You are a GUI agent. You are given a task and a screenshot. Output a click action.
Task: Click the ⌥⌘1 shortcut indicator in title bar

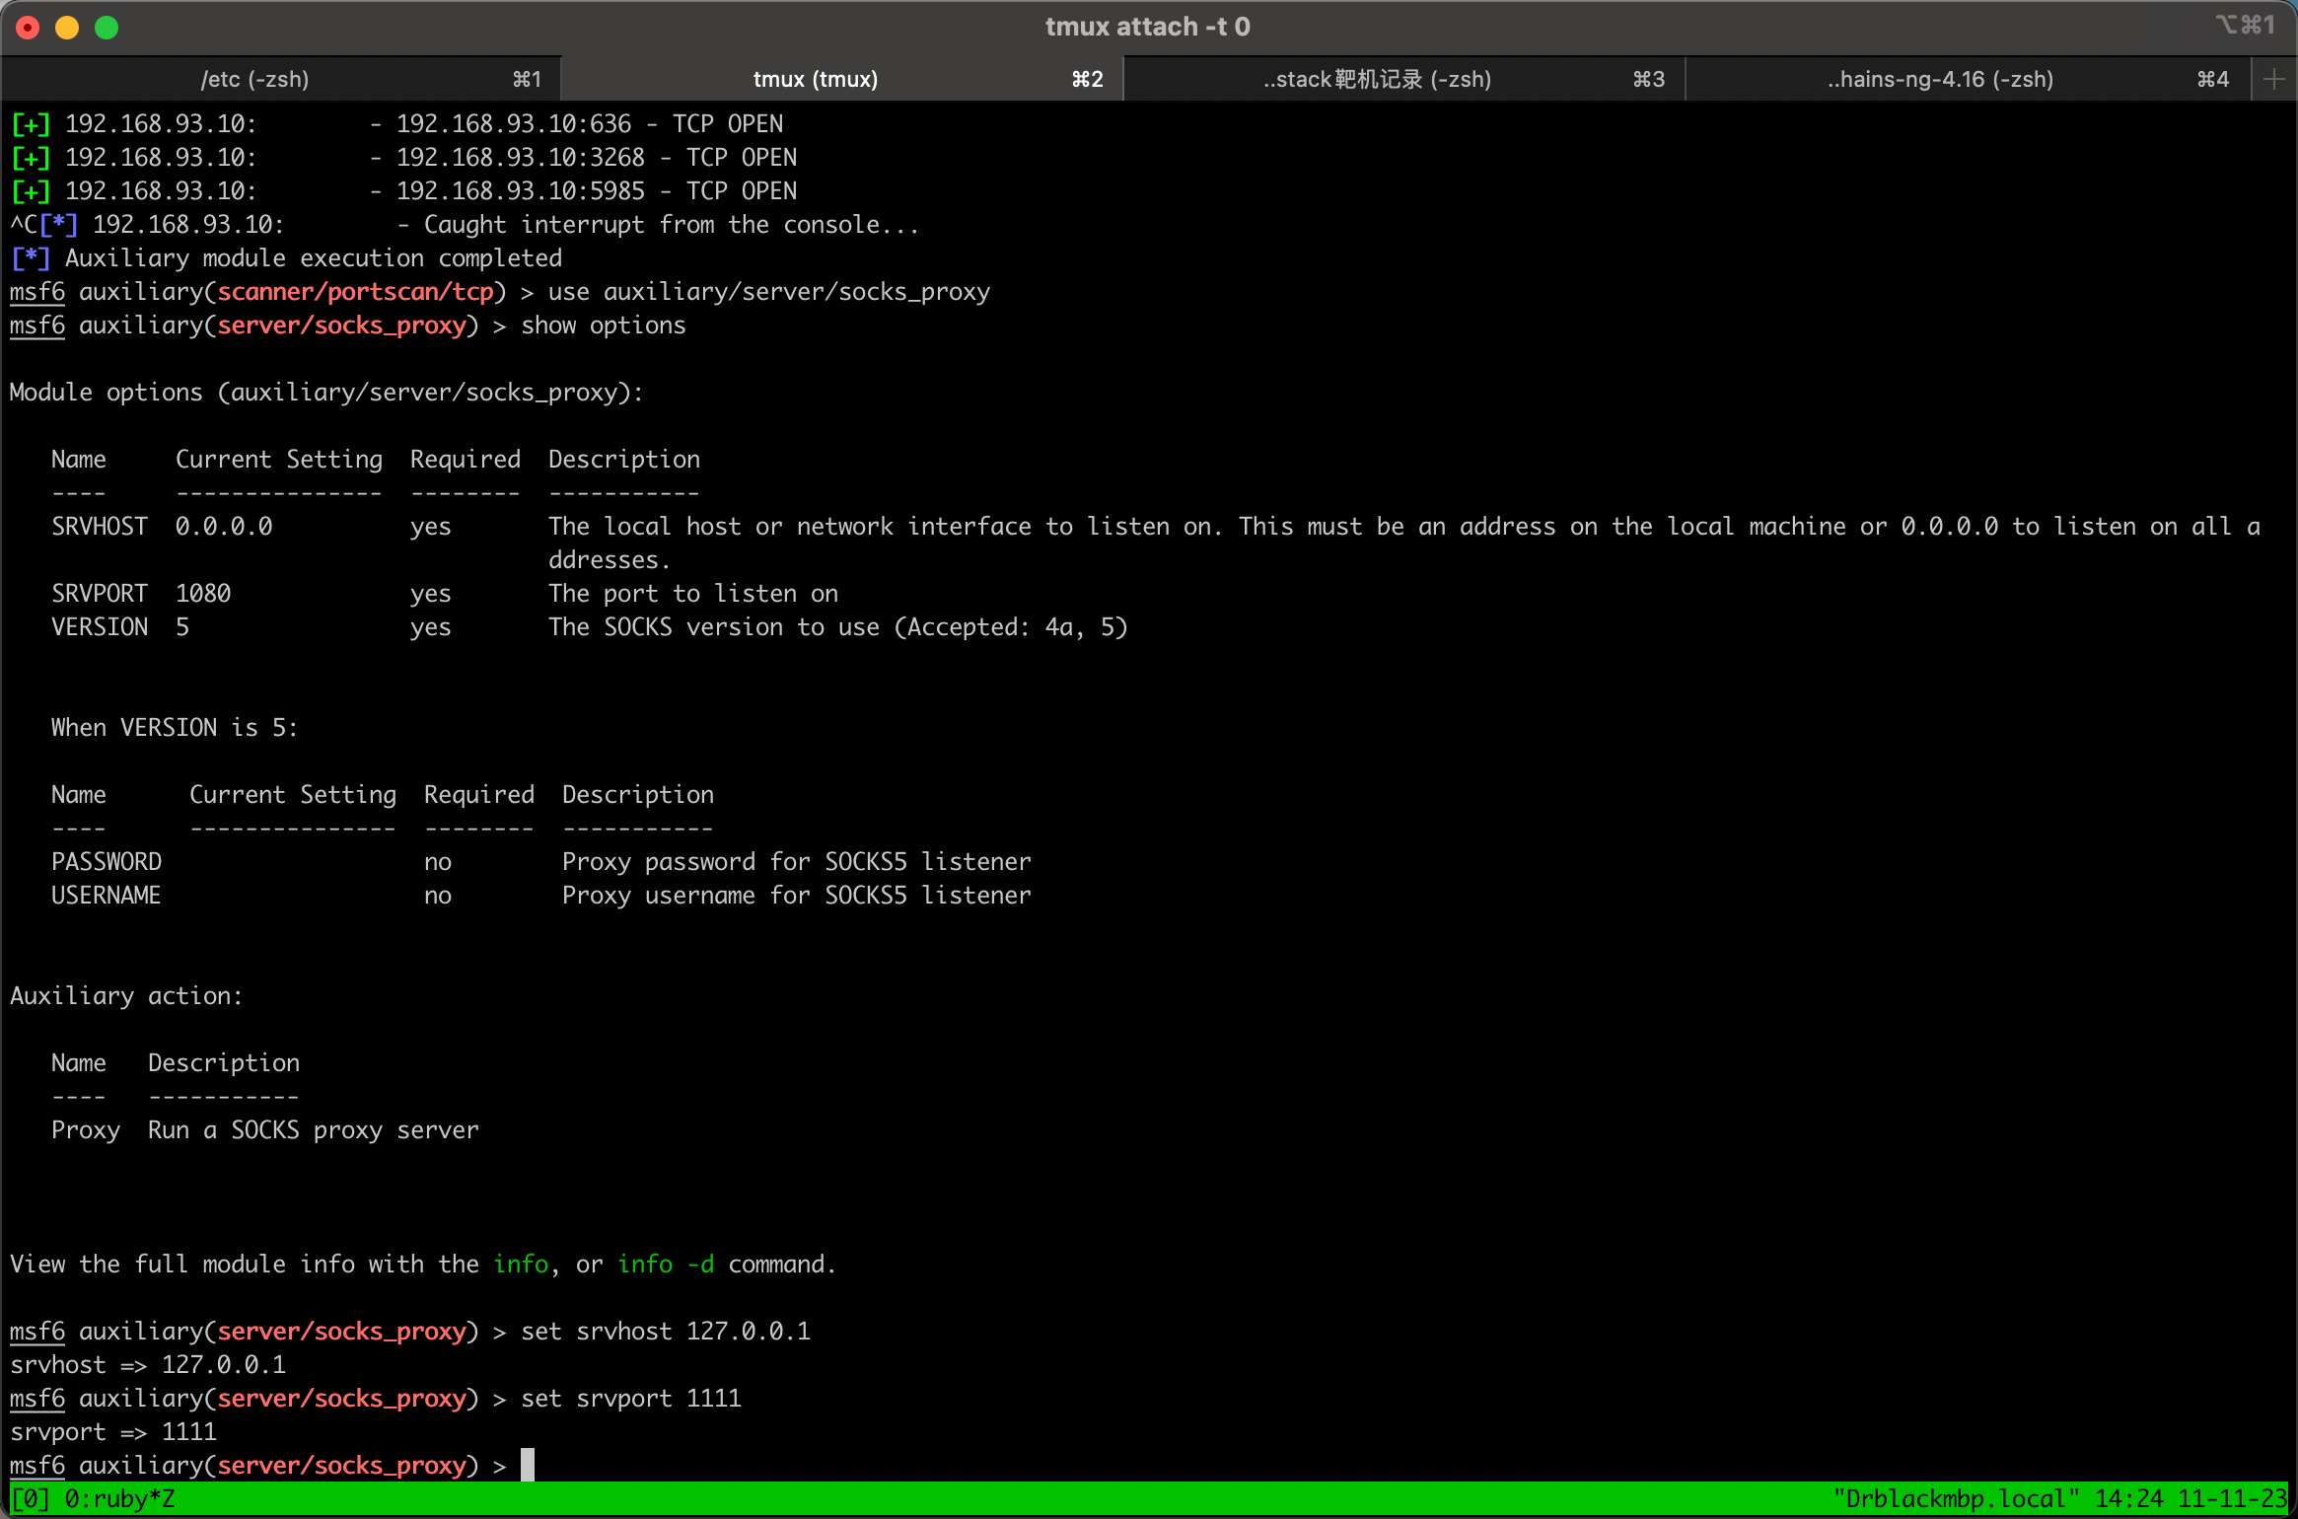[2245, 25]
